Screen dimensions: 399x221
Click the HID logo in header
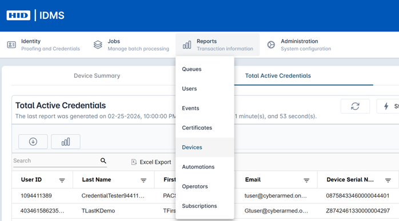click(18, 15)
